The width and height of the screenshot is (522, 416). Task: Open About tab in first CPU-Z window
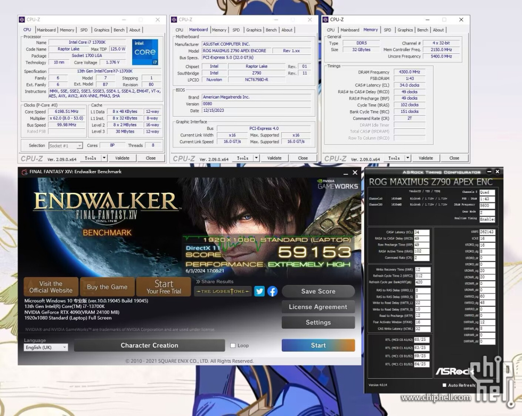tap(135, 30)
